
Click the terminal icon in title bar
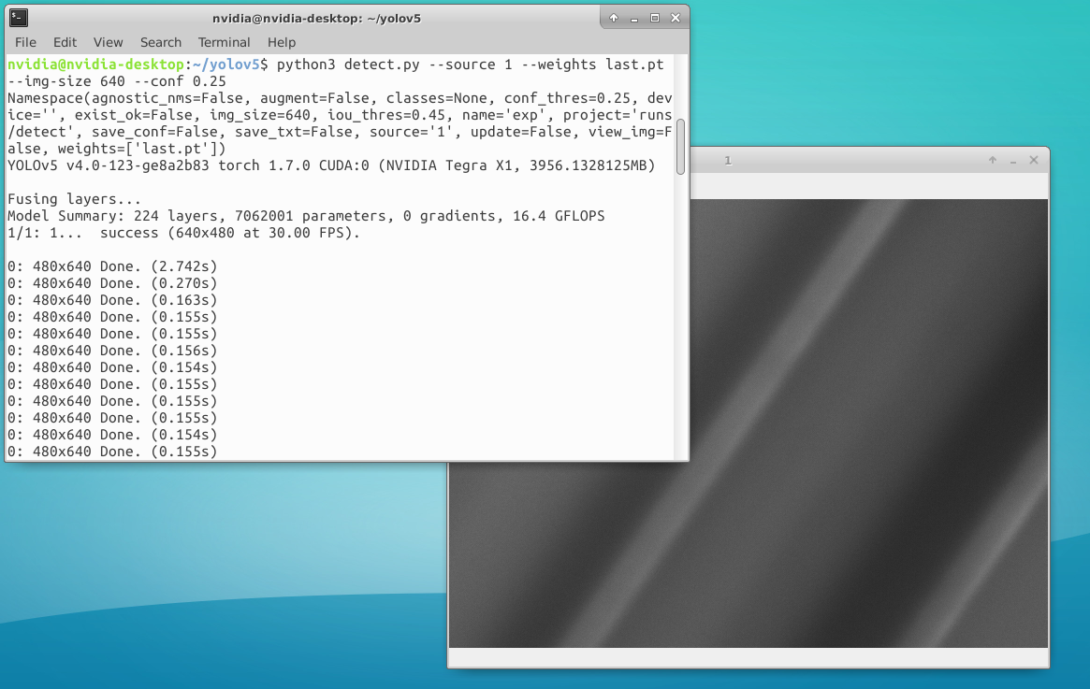[x=19, y=18]
